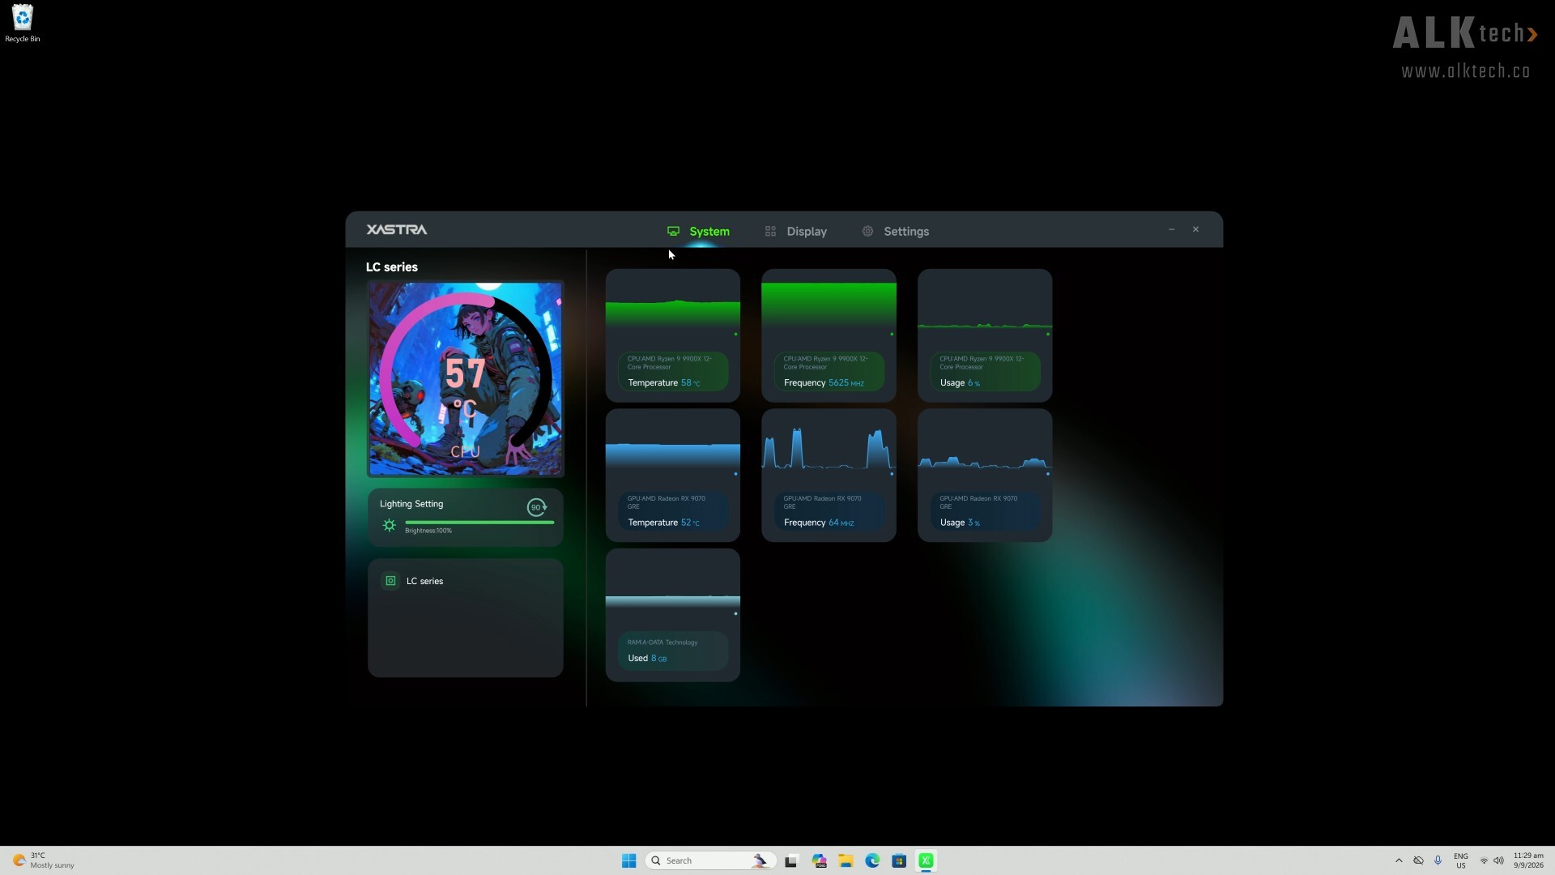Switch to the System tab
The height and width of the screenshot is (875, 1555).
698,232
